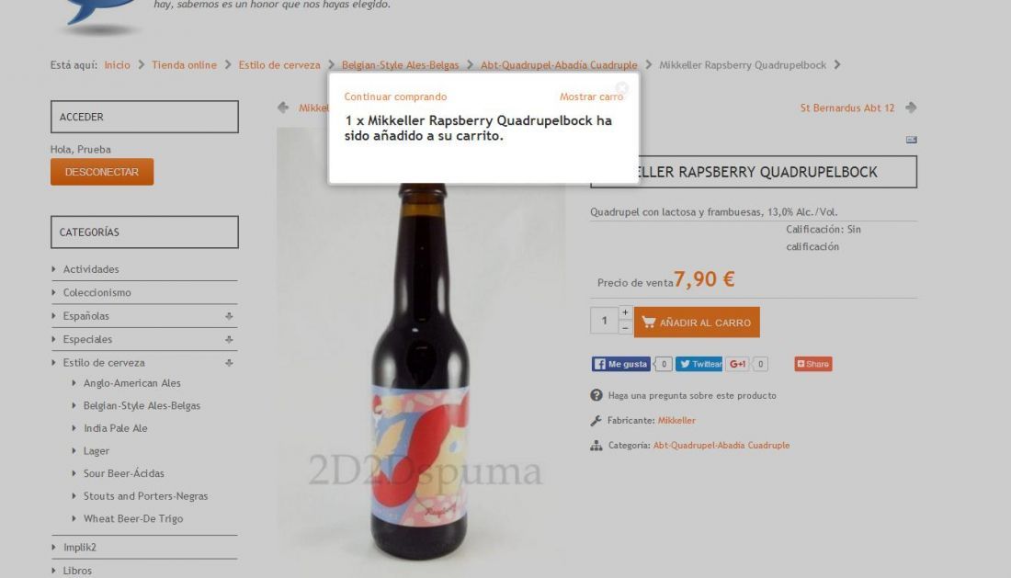The height and width of the screenshot is (578, 1011).
Task: Click Mostrar carro link
Action: [x=591, y=96]
